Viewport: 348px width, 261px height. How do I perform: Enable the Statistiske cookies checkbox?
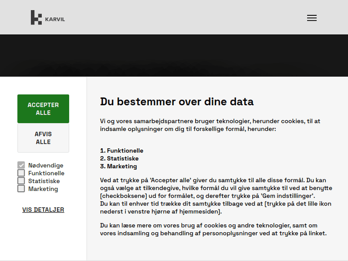click(21, 181)
